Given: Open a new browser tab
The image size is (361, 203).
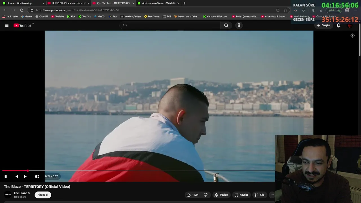Looking at the screenshot, I should pyautogui.click(x=184, y=3).
